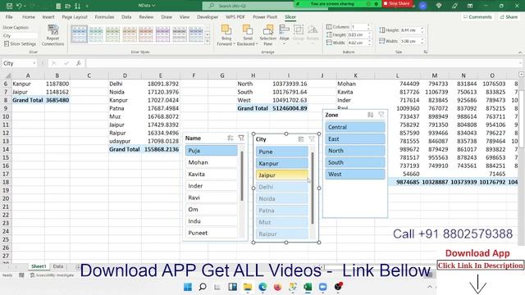Open the Send Backward dropdown arrow

tap(257, 43)
